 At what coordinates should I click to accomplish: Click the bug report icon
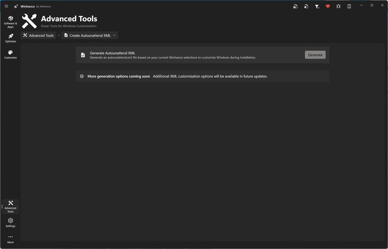338,6
